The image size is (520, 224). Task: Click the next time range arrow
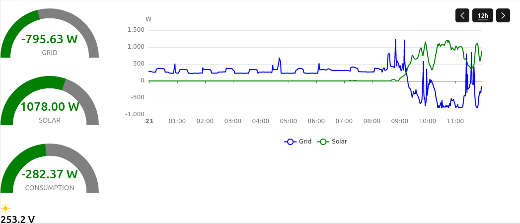[x=503, y=16]
